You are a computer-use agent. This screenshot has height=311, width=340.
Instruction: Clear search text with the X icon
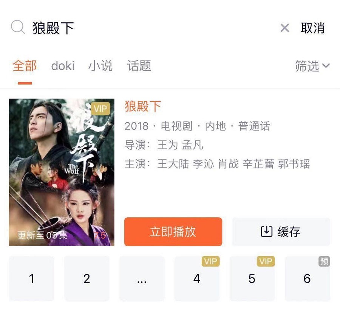pyautogui.click(x=284, y=28)
